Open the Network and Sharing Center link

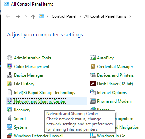tap(40, 101)
